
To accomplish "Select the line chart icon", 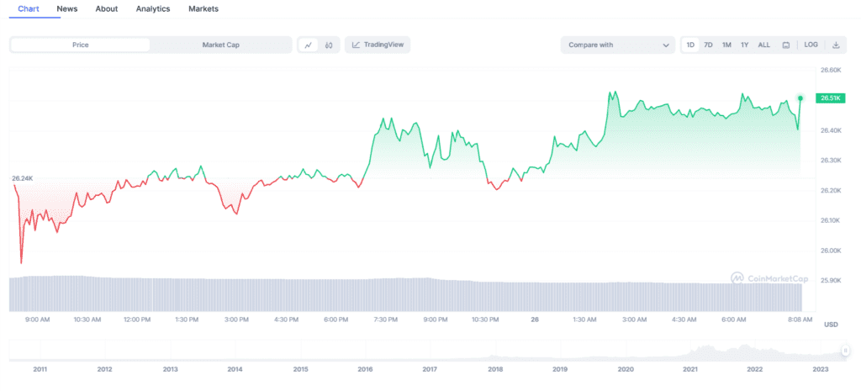I will (308, 45).
